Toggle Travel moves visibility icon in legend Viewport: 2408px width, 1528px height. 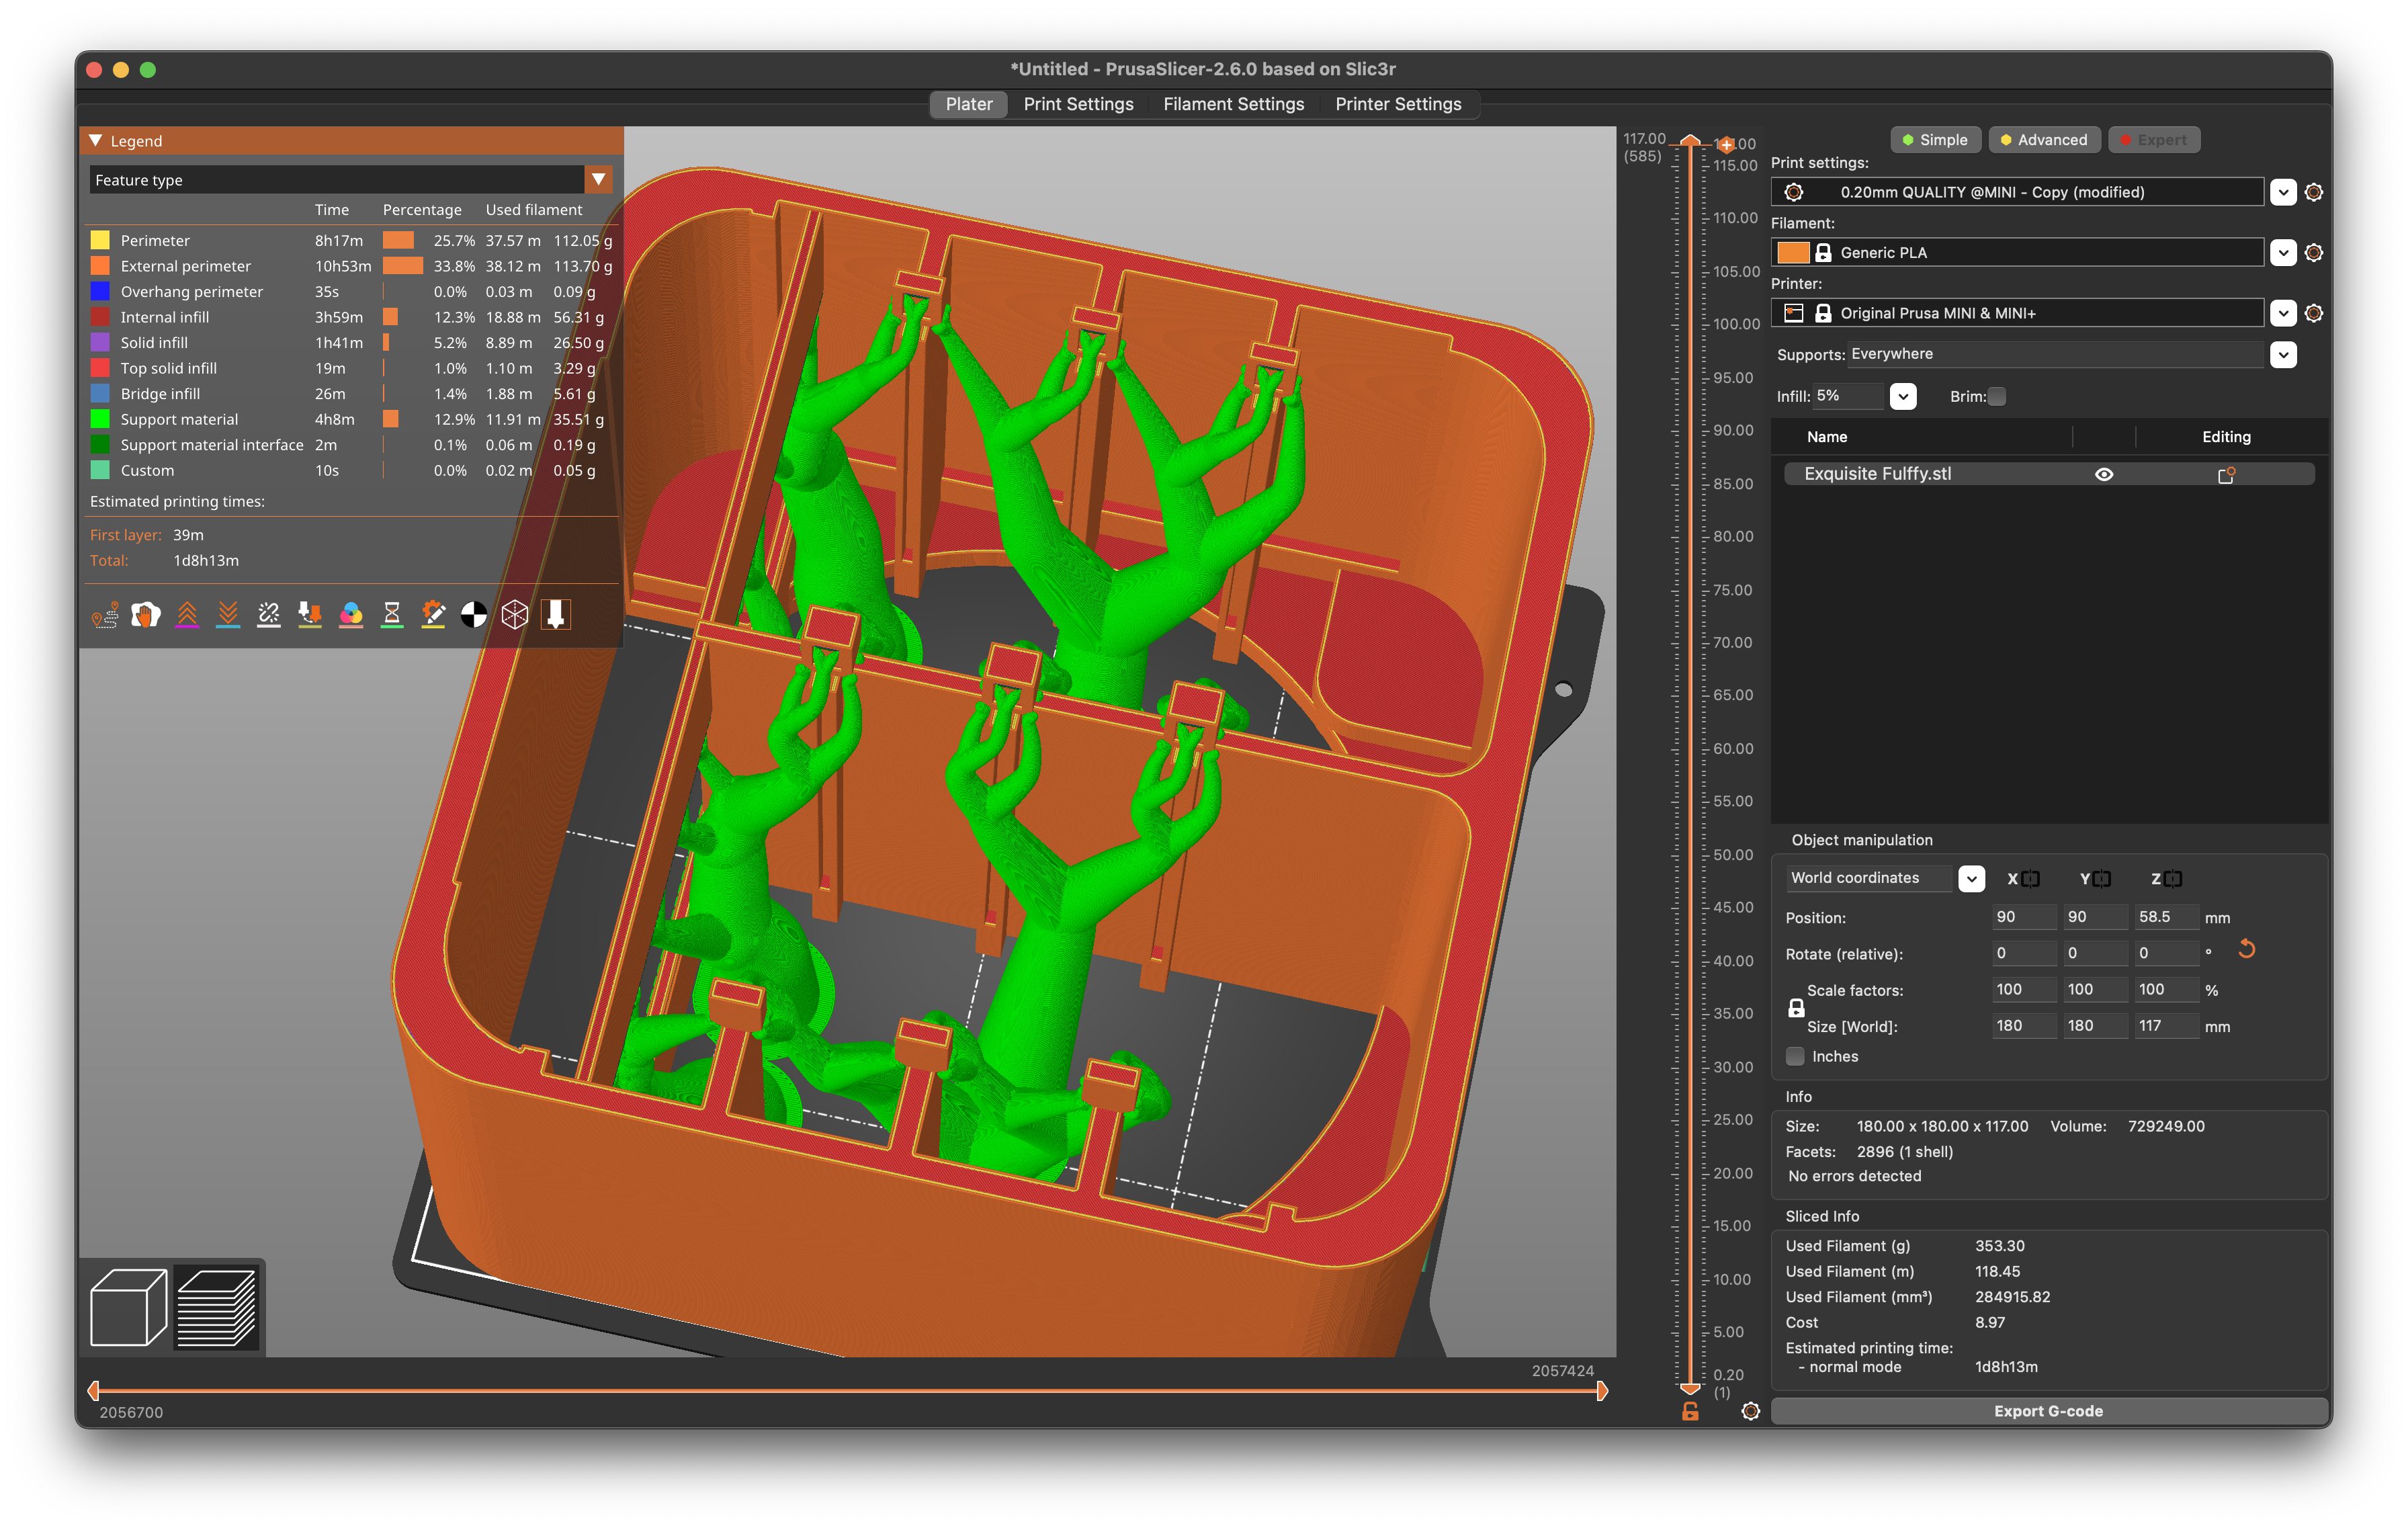[105, 615]
